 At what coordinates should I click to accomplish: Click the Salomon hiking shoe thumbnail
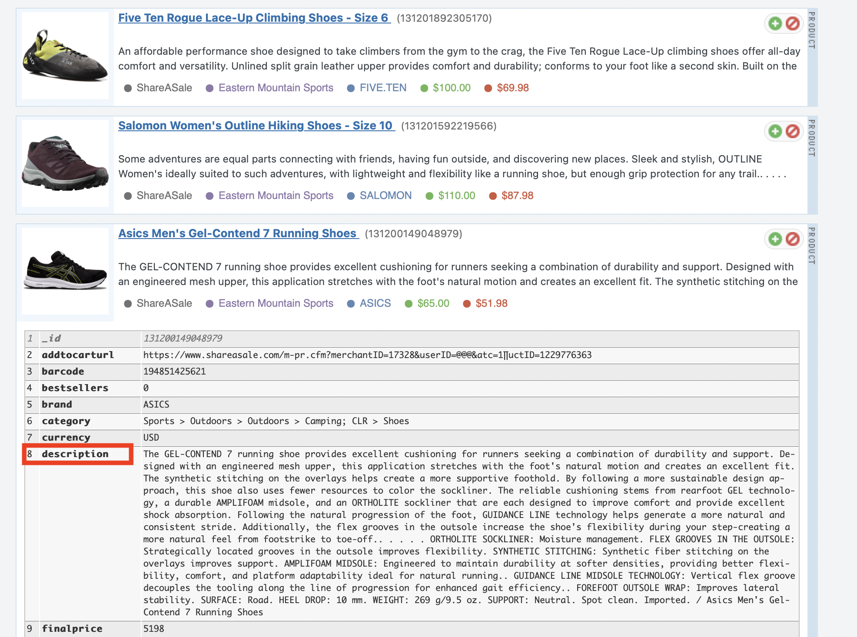[65, 163]
